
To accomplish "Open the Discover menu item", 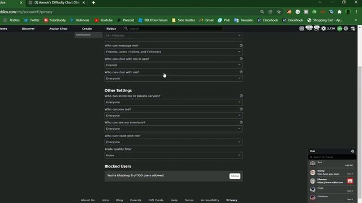I will tap(28, 29).
